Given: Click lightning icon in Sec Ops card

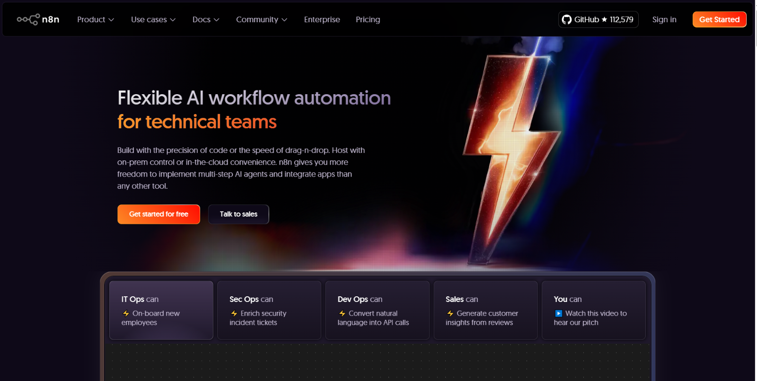Looking at the screenshot, I should click(x=234, y=313).
